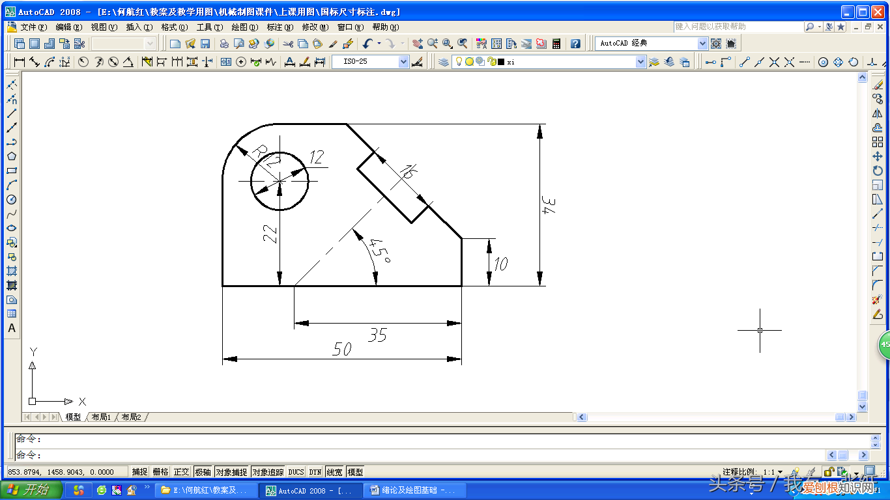The height and width of the screenshot is (500, 890).
Task: Select the Polygon draw tool
Action: [x=11, y=156]
